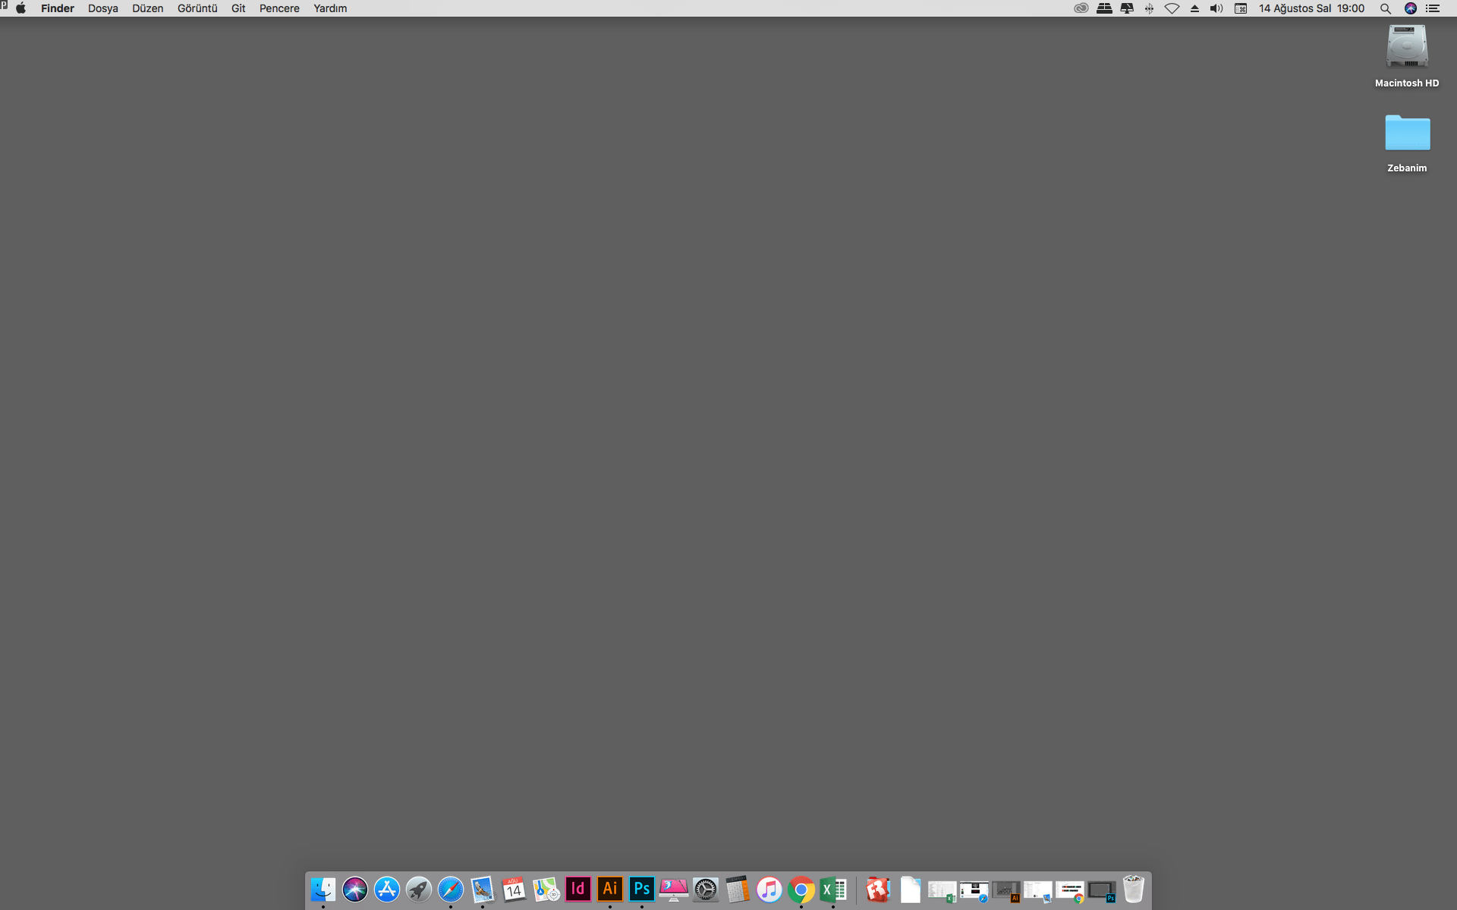Viewport: 1457px width, 910px height.
Task: Restore the minimized Safari window thumbnail
Action: [974, 891]
